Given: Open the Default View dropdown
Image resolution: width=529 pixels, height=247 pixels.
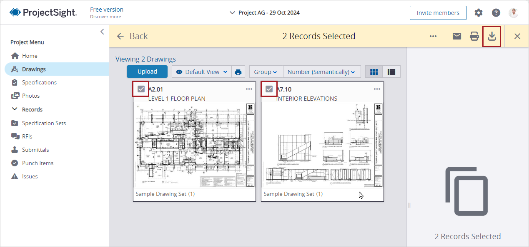Looking at the screenshot, I should click(201, 72).
